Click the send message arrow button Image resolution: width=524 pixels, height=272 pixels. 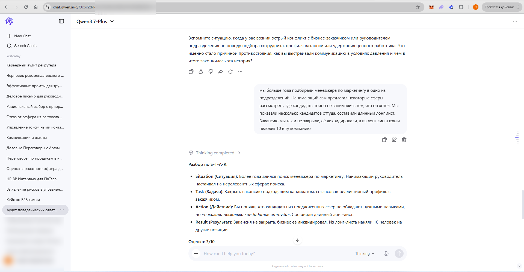[x=399, y=253]
